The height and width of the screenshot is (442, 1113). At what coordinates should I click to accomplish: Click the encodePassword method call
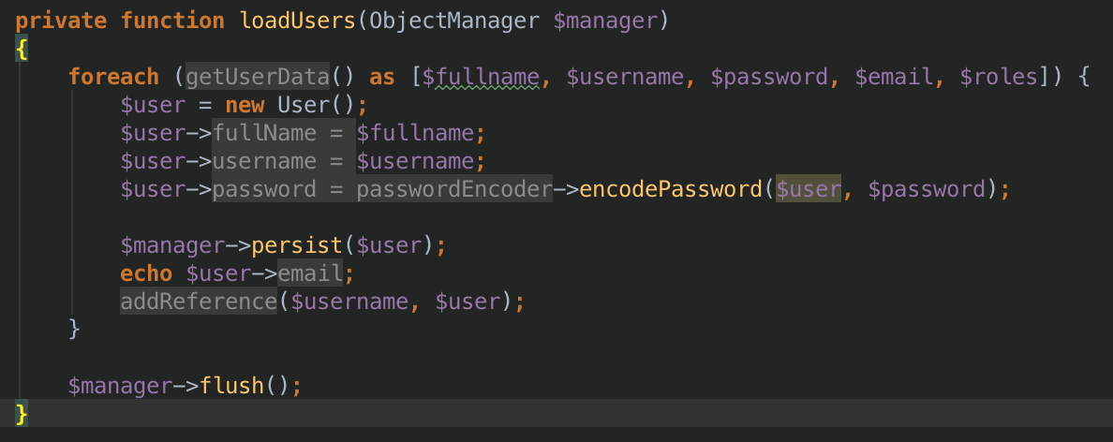click(671, 188)
